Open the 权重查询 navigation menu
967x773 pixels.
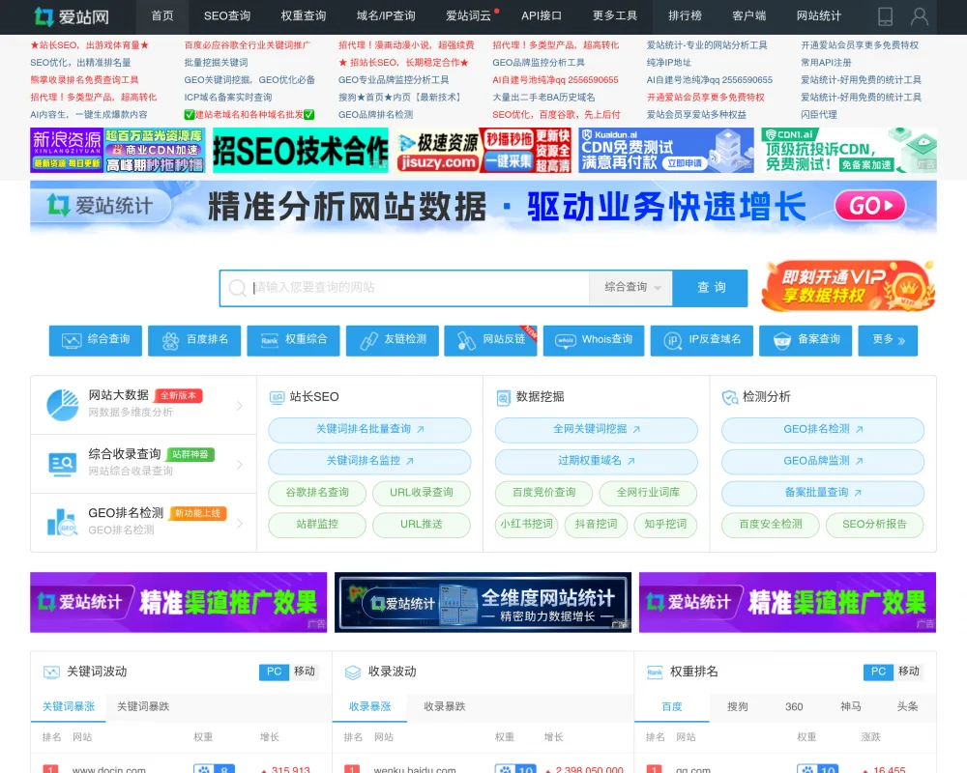click(304, 16)
